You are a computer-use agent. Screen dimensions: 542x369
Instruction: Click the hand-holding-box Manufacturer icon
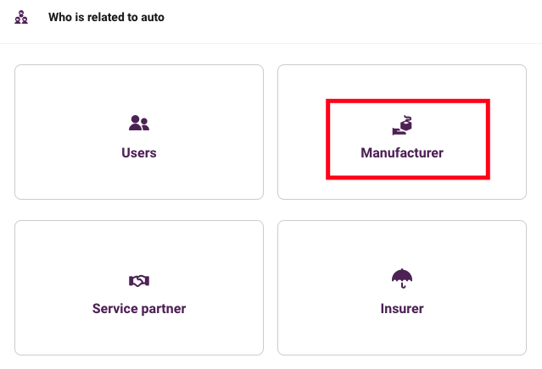(x=402, y=125)
